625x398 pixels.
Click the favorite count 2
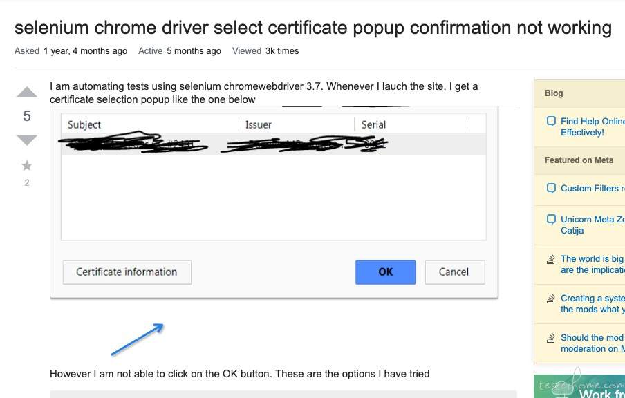pos(27,183)
